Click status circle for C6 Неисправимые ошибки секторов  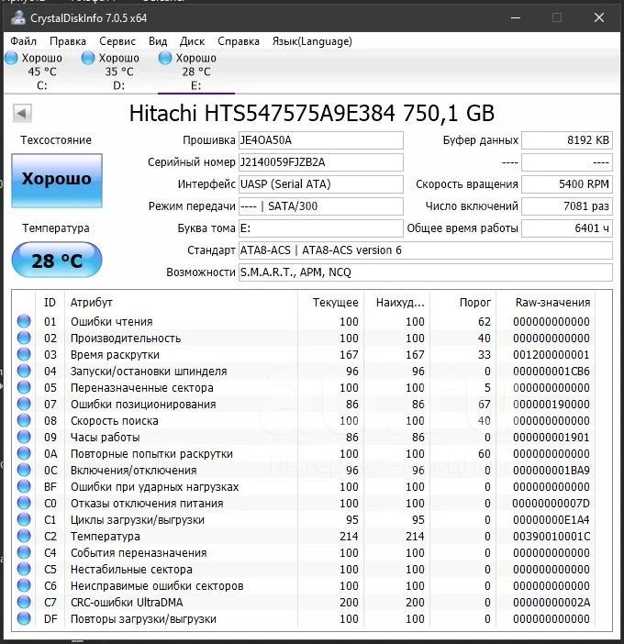pos(24,585)
